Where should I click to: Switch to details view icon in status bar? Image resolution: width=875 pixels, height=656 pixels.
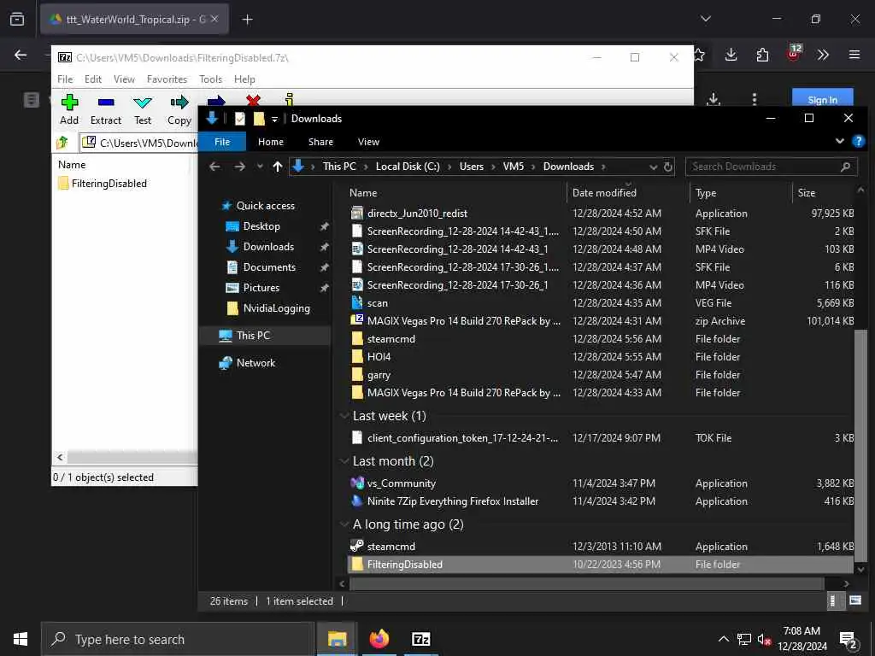832,600
